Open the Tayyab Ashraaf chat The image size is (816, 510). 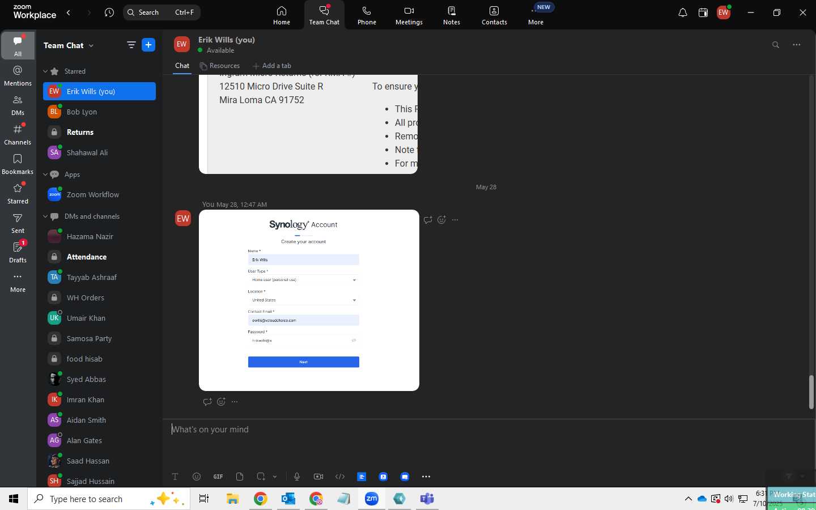point(99,277)
